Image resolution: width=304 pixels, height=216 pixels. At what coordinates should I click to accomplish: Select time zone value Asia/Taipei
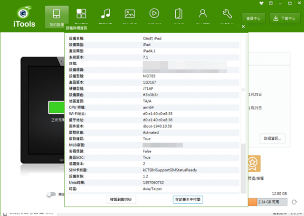pyautogui.click(x=152, y=188)
